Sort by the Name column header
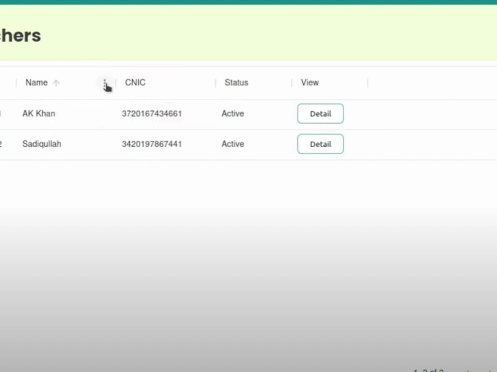This screenshot has height=372, width=497. click(36, 82)
